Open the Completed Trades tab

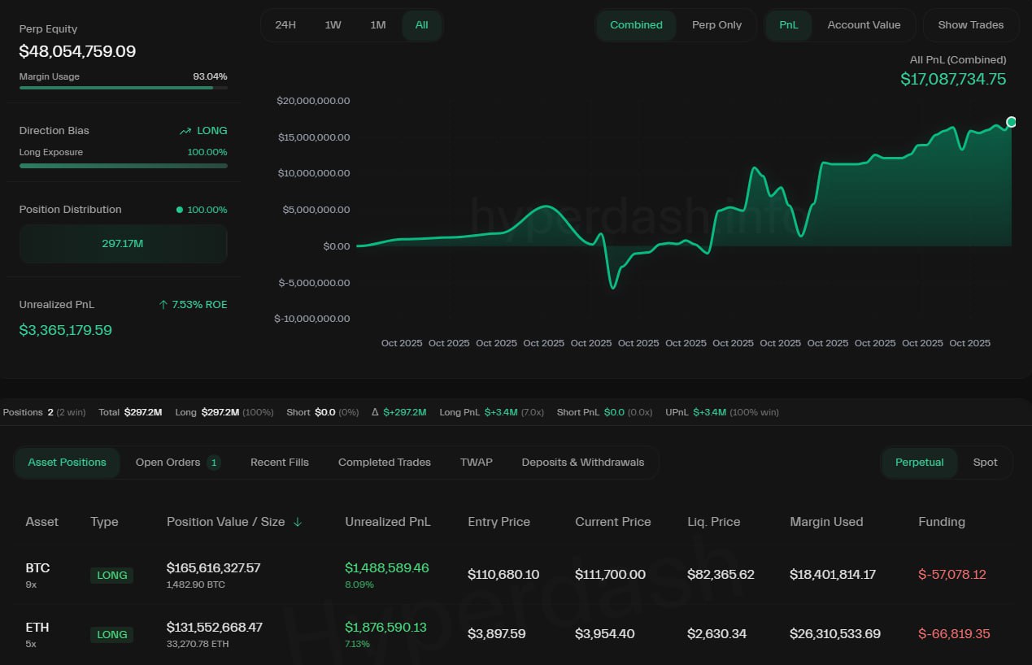pos(384,463)
